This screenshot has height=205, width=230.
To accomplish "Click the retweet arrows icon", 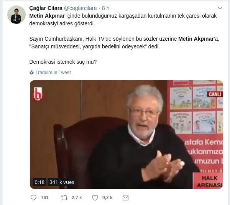I will (x=64, y=198).
